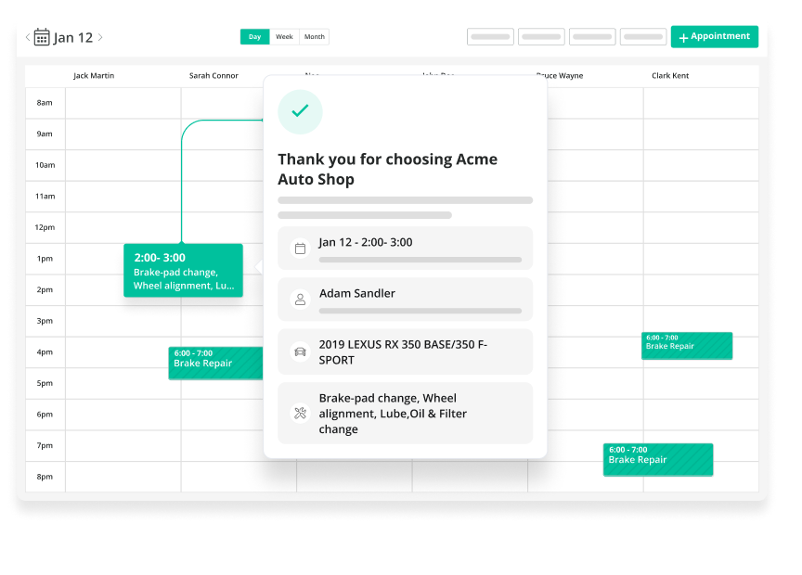Switch to Month view tab
This screenshot has height=575, width=802.
click(x=315, y=37)
